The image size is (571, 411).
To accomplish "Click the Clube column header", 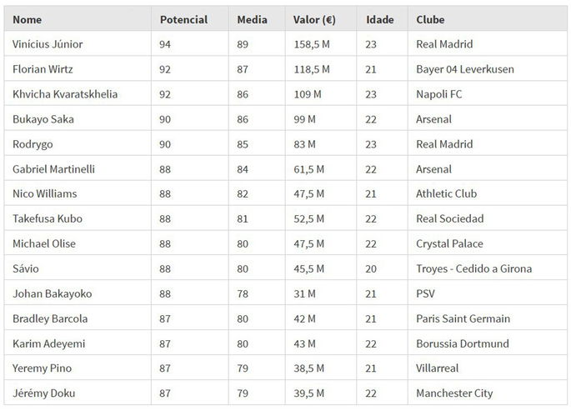I will (x=430, y=19).
